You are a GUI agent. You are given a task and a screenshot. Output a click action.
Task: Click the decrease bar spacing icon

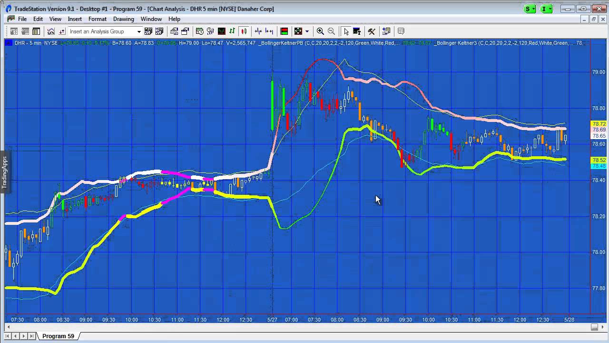pos(258,31)
